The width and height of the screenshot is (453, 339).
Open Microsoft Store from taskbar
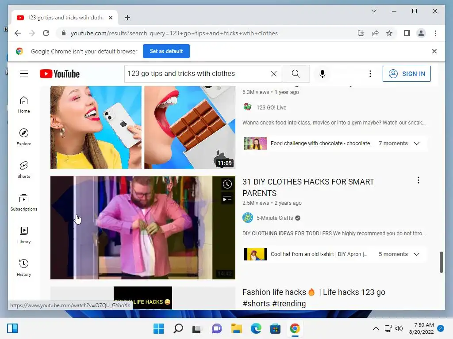click(275, 328)
